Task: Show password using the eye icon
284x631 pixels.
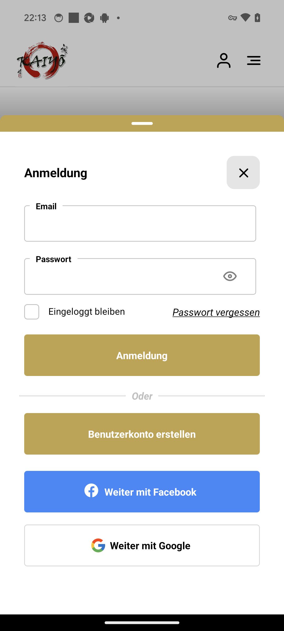Action: tap(230, 276)
